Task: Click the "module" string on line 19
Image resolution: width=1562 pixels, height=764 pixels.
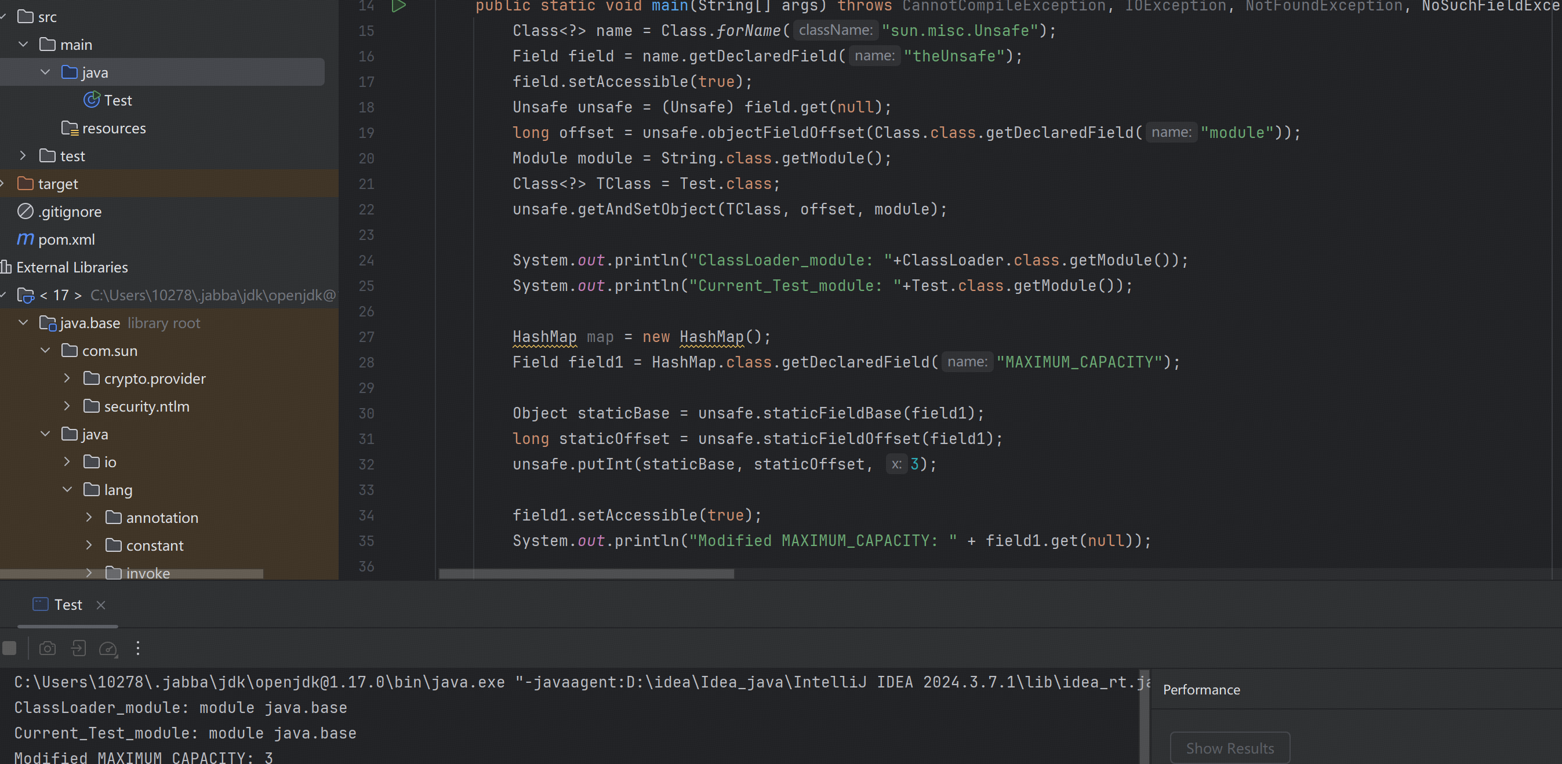Action: (x=1237, y=132)
